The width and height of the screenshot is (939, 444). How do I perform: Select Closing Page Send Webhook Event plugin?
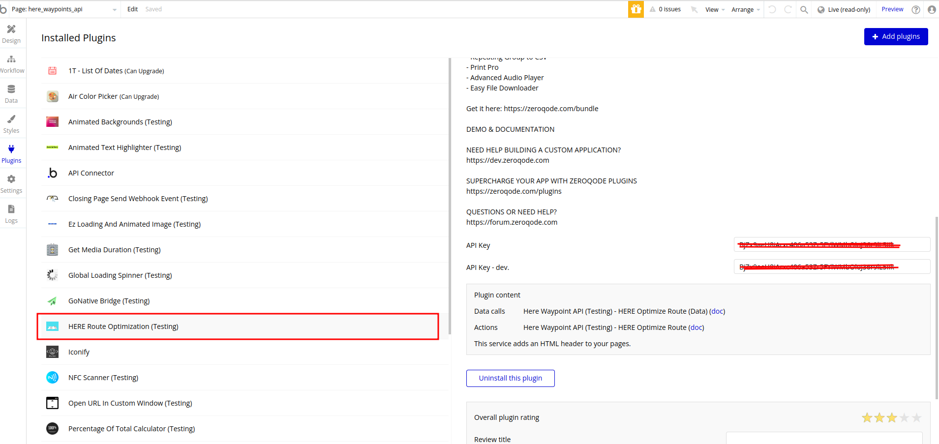pos(244,199)
